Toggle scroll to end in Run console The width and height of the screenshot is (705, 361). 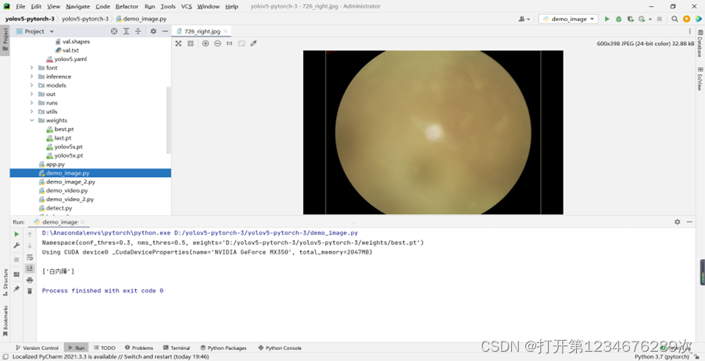(30, 268)
